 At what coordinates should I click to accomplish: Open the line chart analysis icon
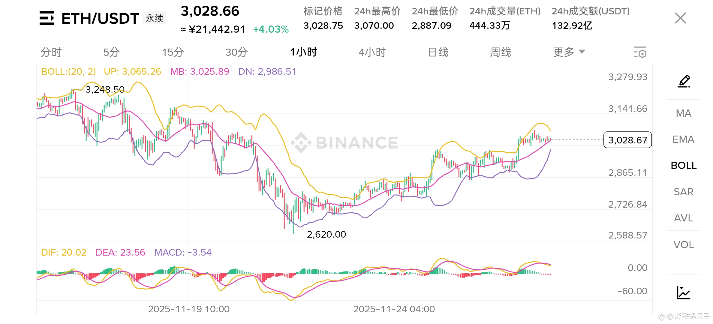[x=684, y=293]
